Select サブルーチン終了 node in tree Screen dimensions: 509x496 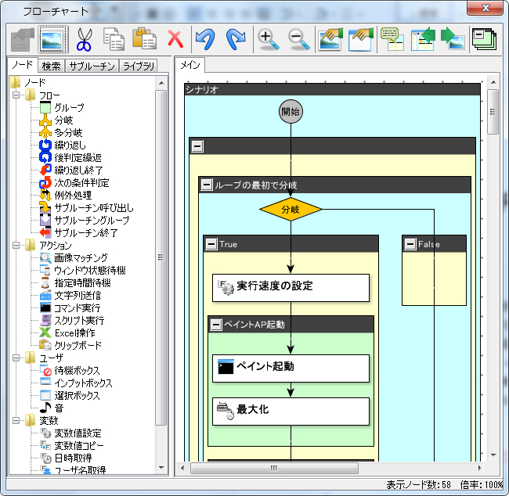(x=86, y=232)
